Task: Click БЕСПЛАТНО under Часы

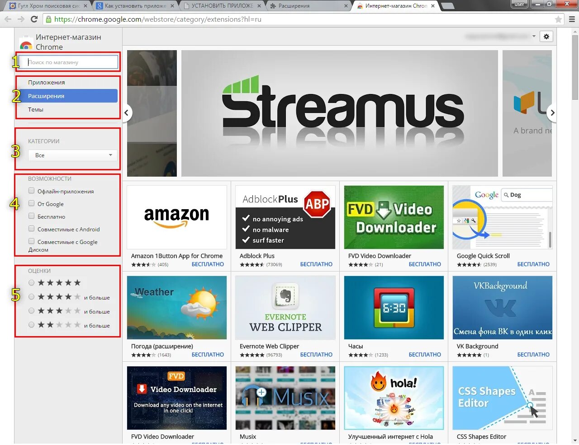Action: [x=425, y=355]
